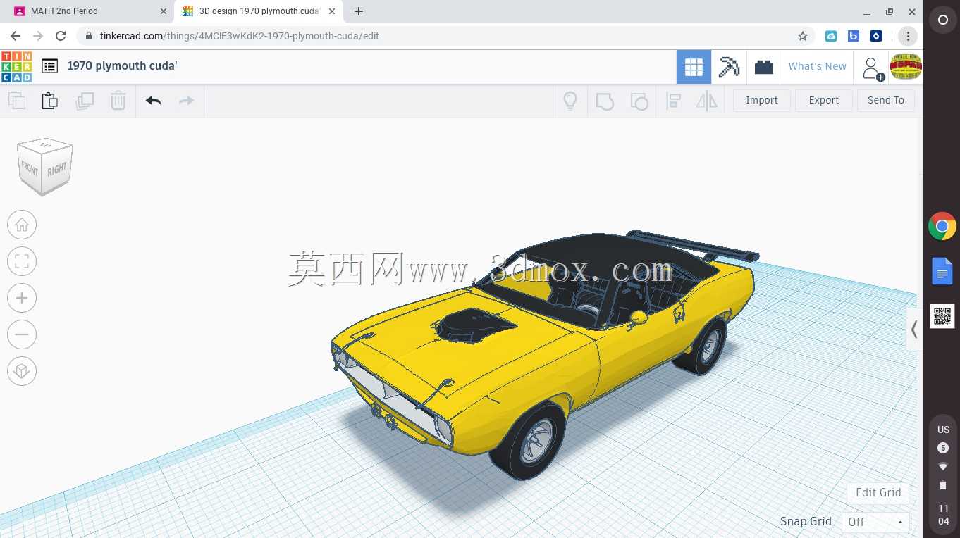Click the Import button

click(x=762, y=100)
